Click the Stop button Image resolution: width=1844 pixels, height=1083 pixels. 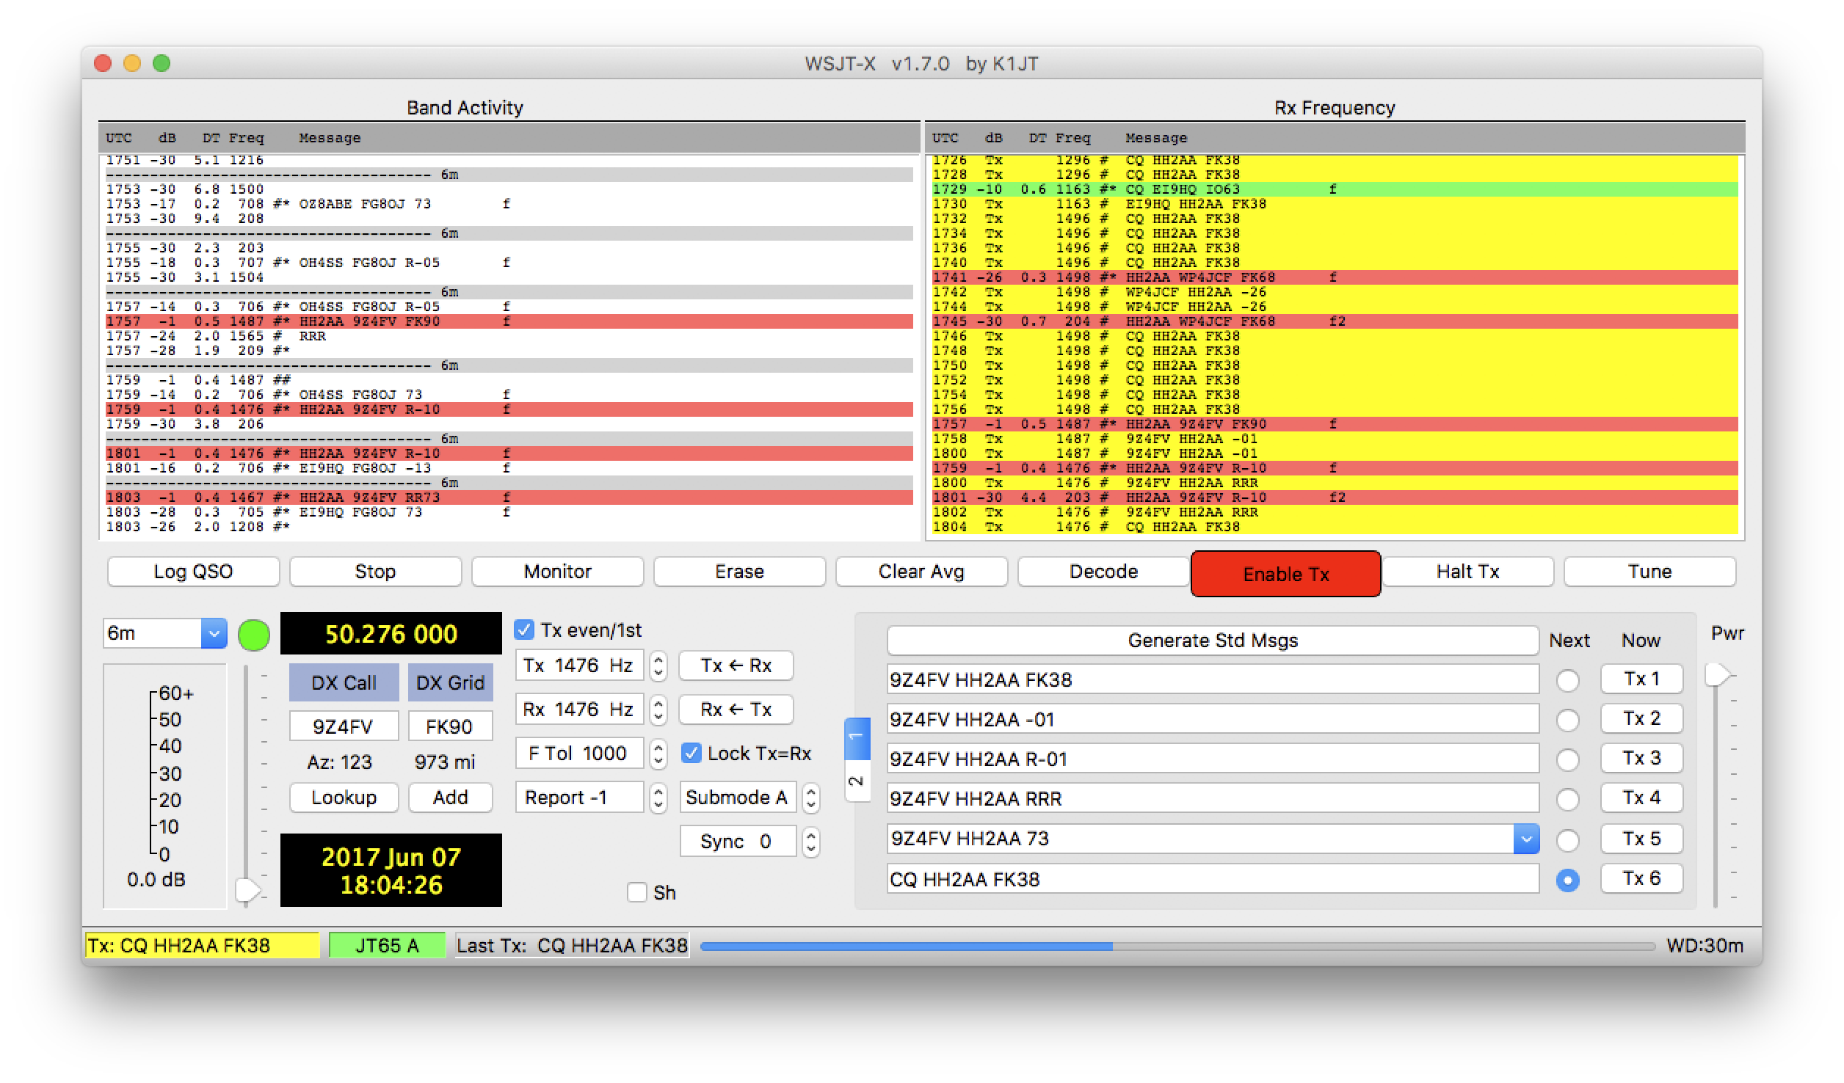click(375, 572)
